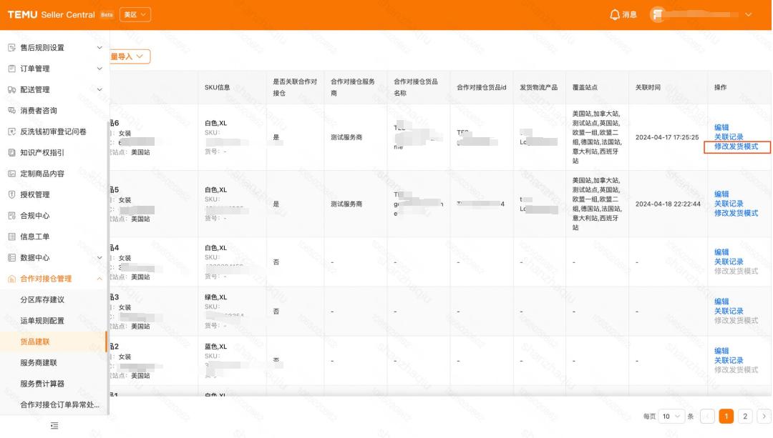Go to page 2 of results

pyautogui.click(x=745, y=417)
